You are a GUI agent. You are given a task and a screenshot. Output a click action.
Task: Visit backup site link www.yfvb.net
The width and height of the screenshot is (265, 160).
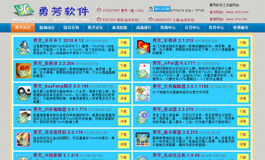pyautogui.click(x=236, y=19)
